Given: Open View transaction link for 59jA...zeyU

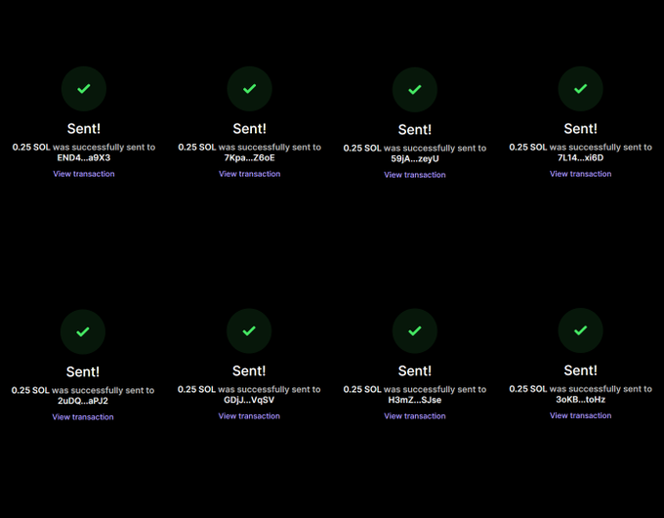Looking at the screenshot, I should 415,175.
